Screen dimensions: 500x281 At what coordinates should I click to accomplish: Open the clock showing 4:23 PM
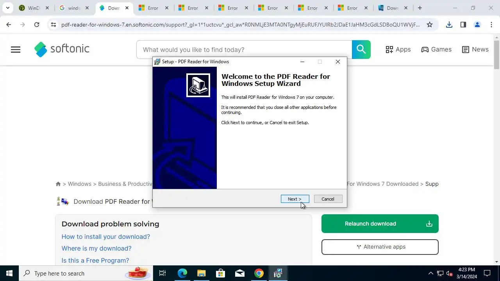pyautogui.click(x=467, y=273)
